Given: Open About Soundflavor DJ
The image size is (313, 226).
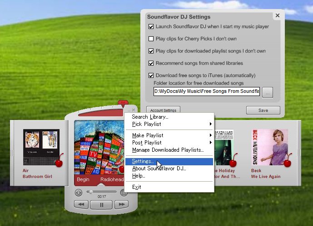Looking at the screenshot, I should (169, 168).
